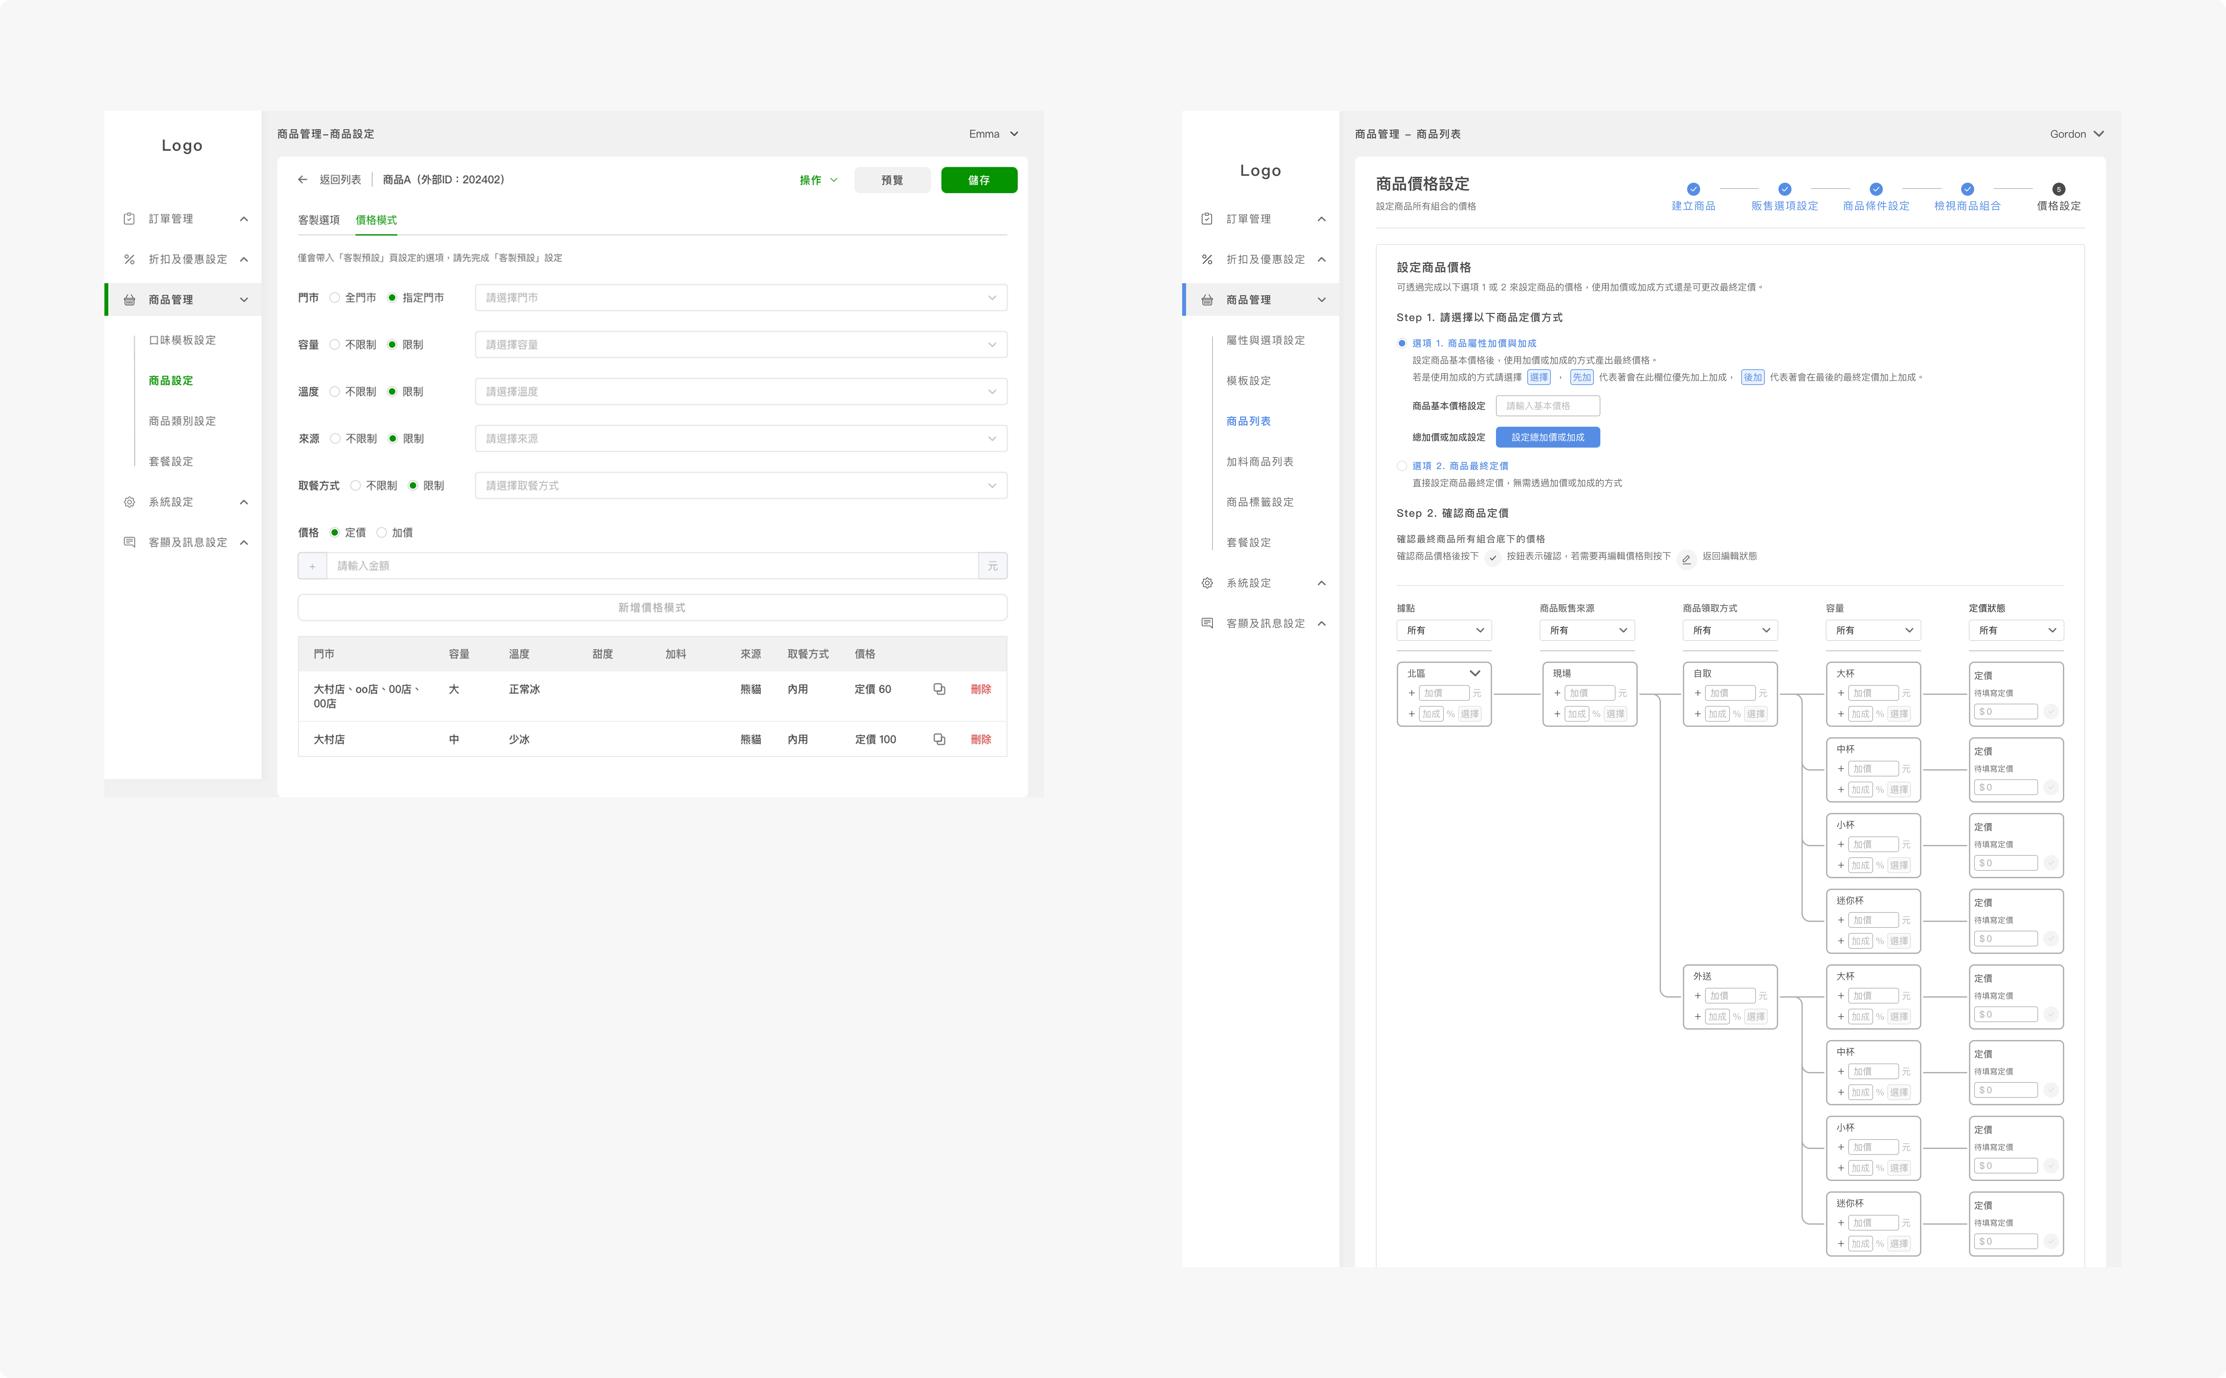2226x1378 pixels.
Task: Open 屬性與選項設定 in Gordon sidebar
Action: click(x=1266, y=340)
